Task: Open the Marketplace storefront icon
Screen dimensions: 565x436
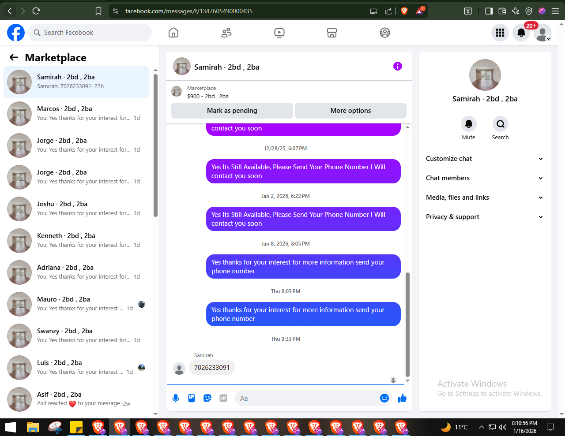Action: [x=332, y=33]
